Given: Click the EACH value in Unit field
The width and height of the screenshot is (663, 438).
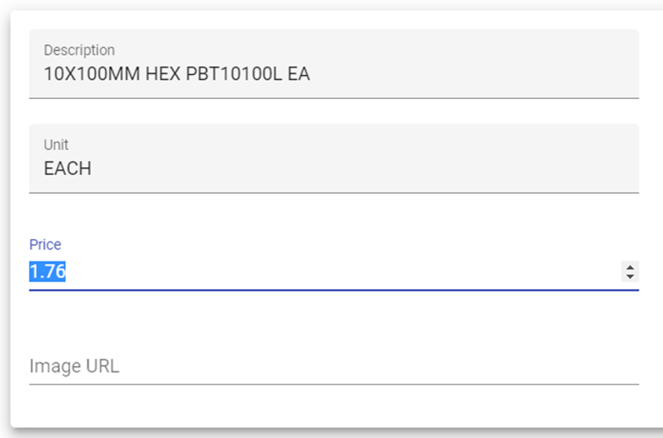Looking at the screenshot, I should 67,169.
